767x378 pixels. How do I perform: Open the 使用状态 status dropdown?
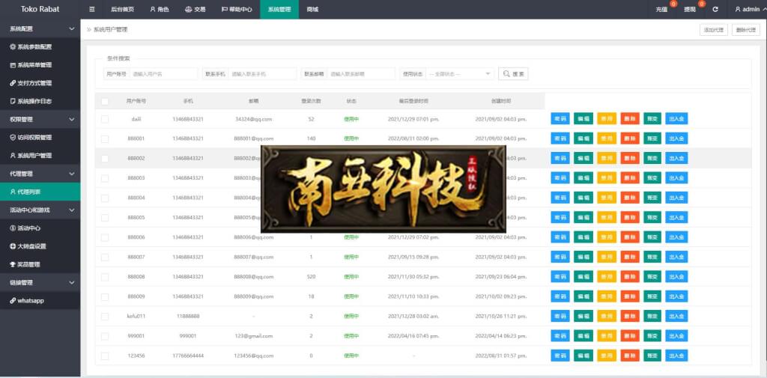[460, 74]
